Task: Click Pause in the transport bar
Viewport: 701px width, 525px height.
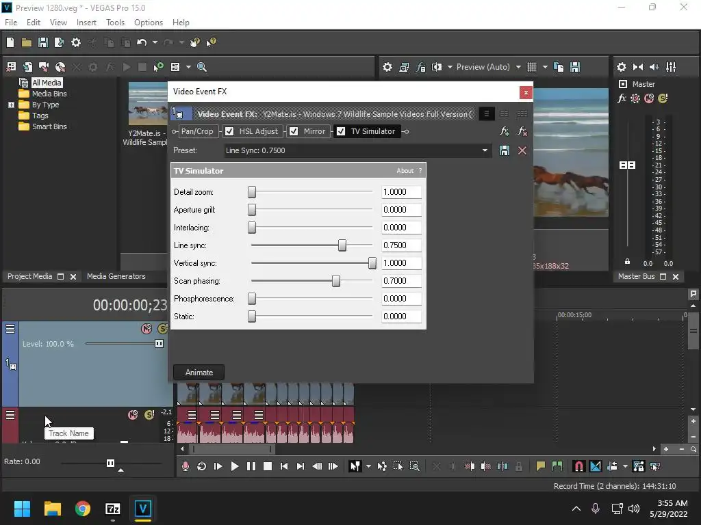Action: pos(251,466)
